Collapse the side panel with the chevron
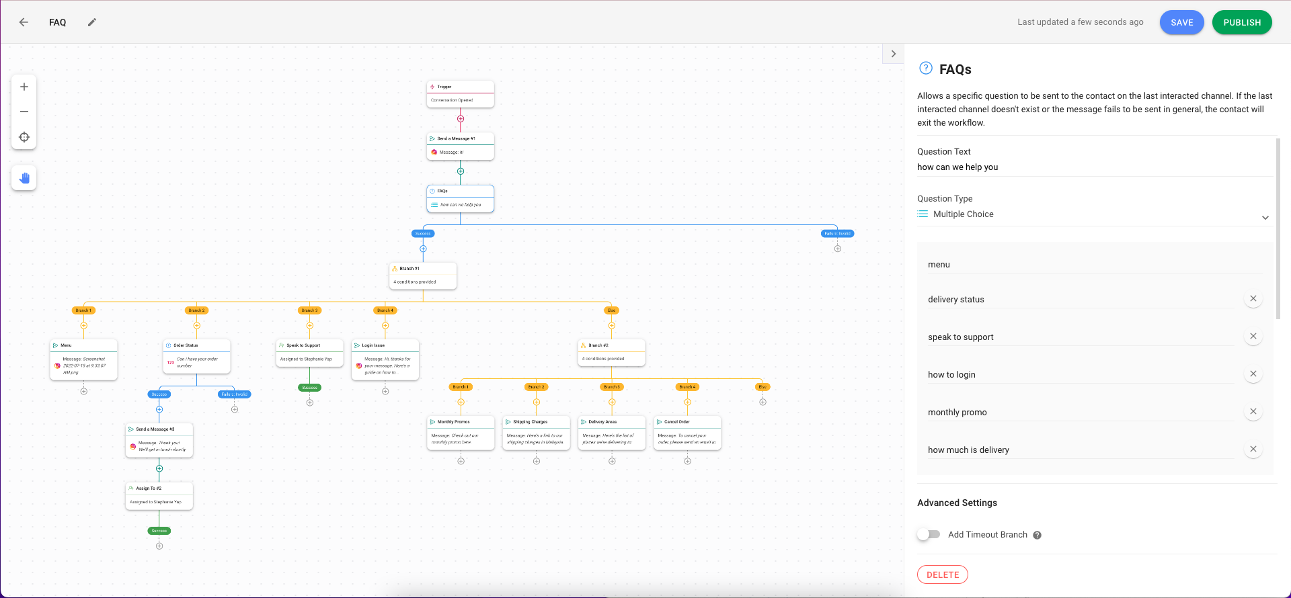 893,54
